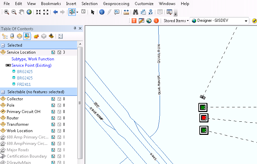Open Go To XY tool
Screen dimensions: 257x164
tap(151, 12)
